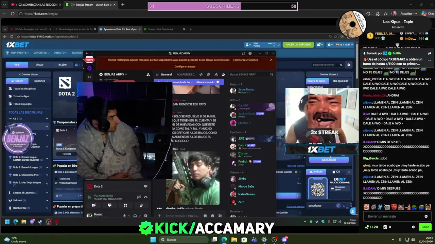Screen dimensions: 435x244
Task: Click the Buscar BENJAZ ARMY search field
Action: (251, 75)
